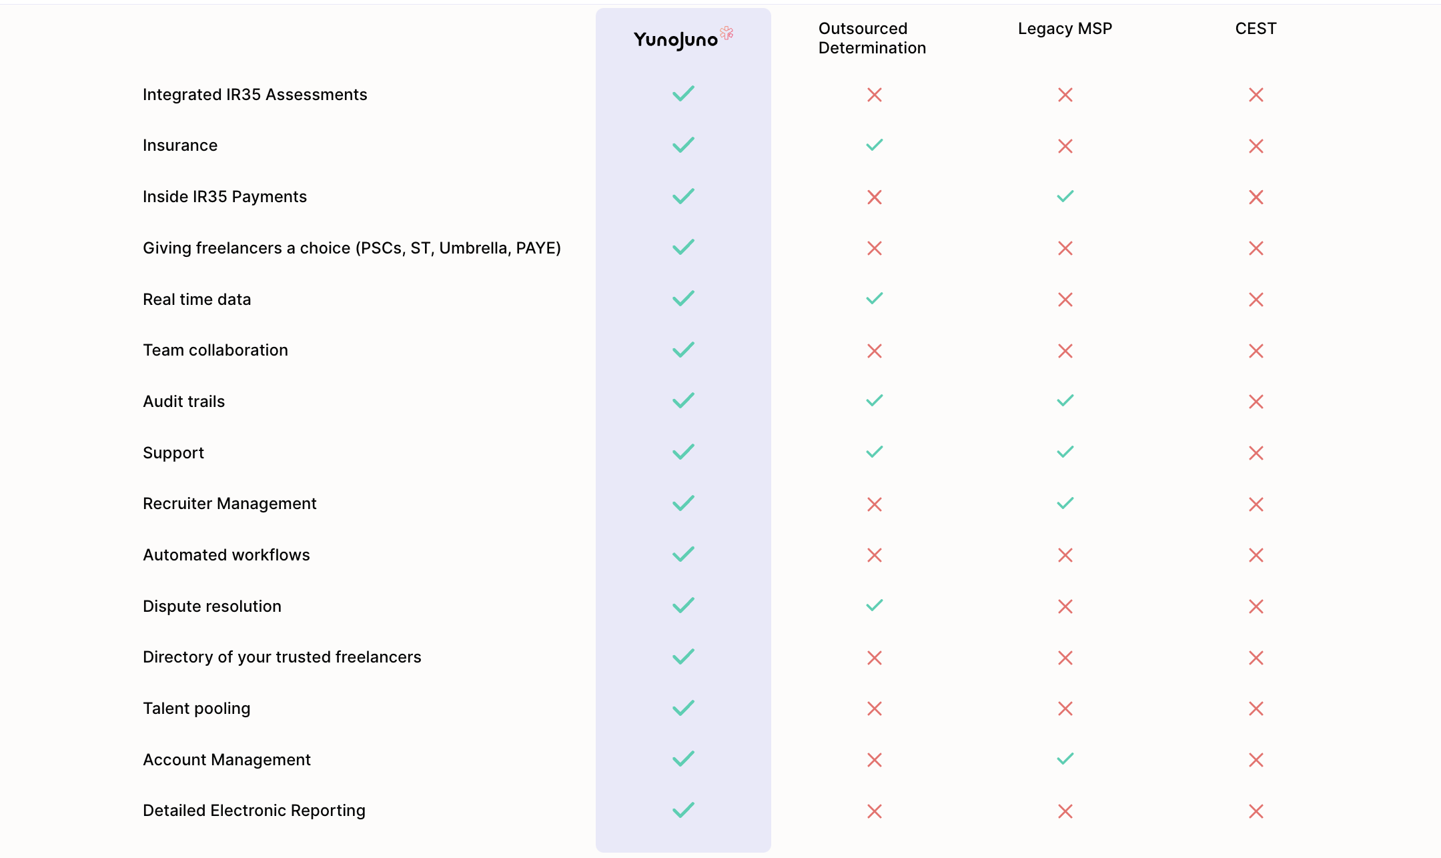Click YunoJuno checkmark for Integrated IR35 Assessments

[x=683, y=94]
